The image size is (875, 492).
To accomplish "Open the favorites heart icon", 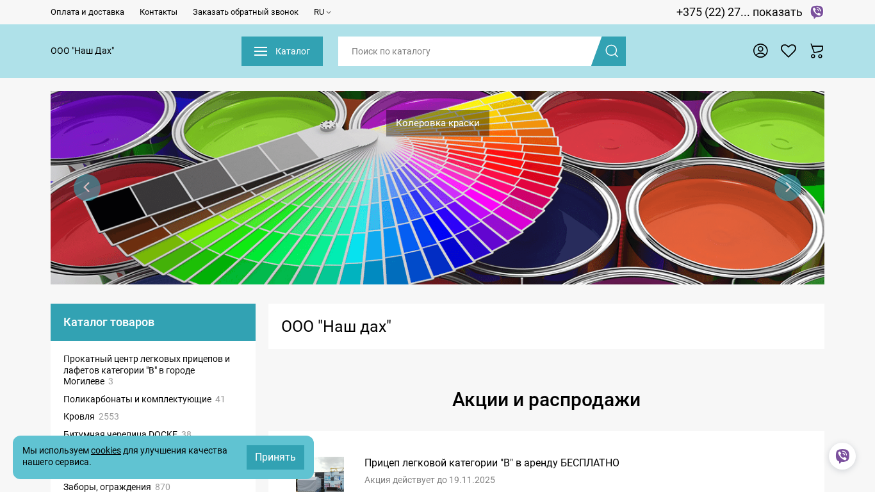I will (x=789, y=51).
